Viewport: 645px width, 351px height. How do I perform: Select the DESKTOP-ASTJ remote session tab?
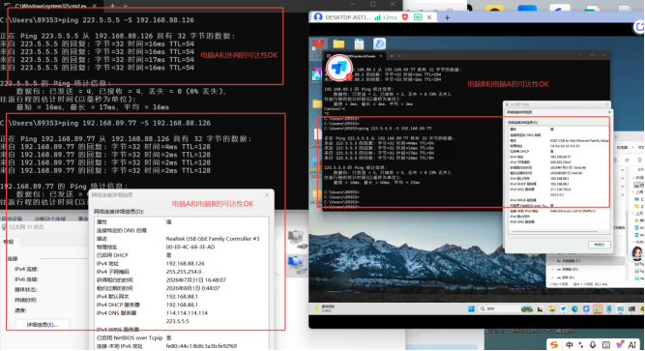347,17
